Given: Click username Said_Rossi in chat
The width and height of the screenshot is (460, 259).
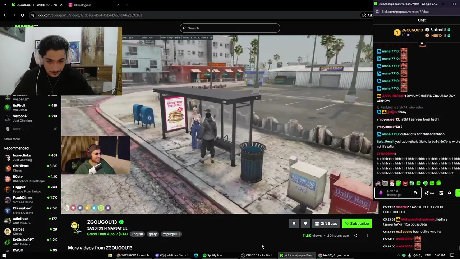Looking at the screenshot, I should tap(385, 142).
